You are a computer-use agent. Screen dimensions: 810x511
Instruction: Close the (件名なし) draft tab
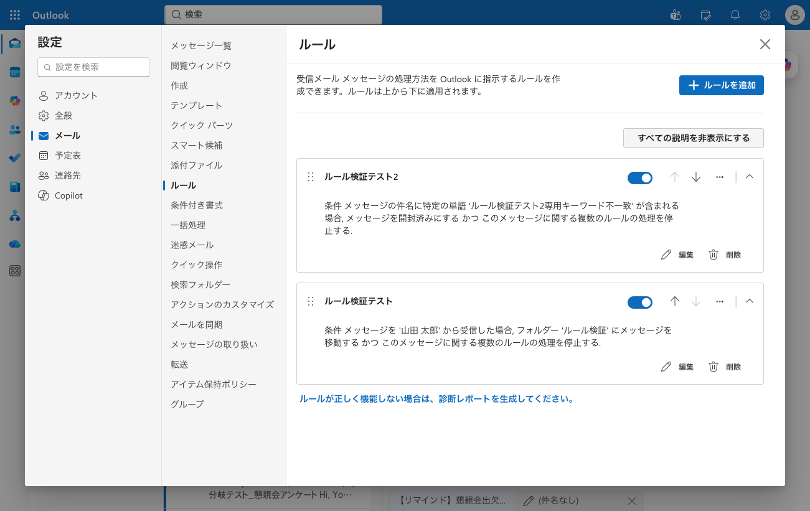(x=631, y=500)
